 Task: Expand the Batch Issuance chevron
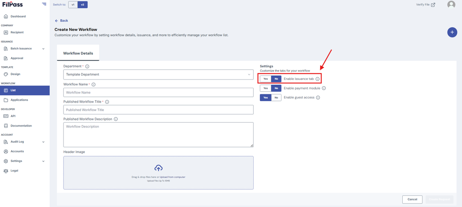43,49
